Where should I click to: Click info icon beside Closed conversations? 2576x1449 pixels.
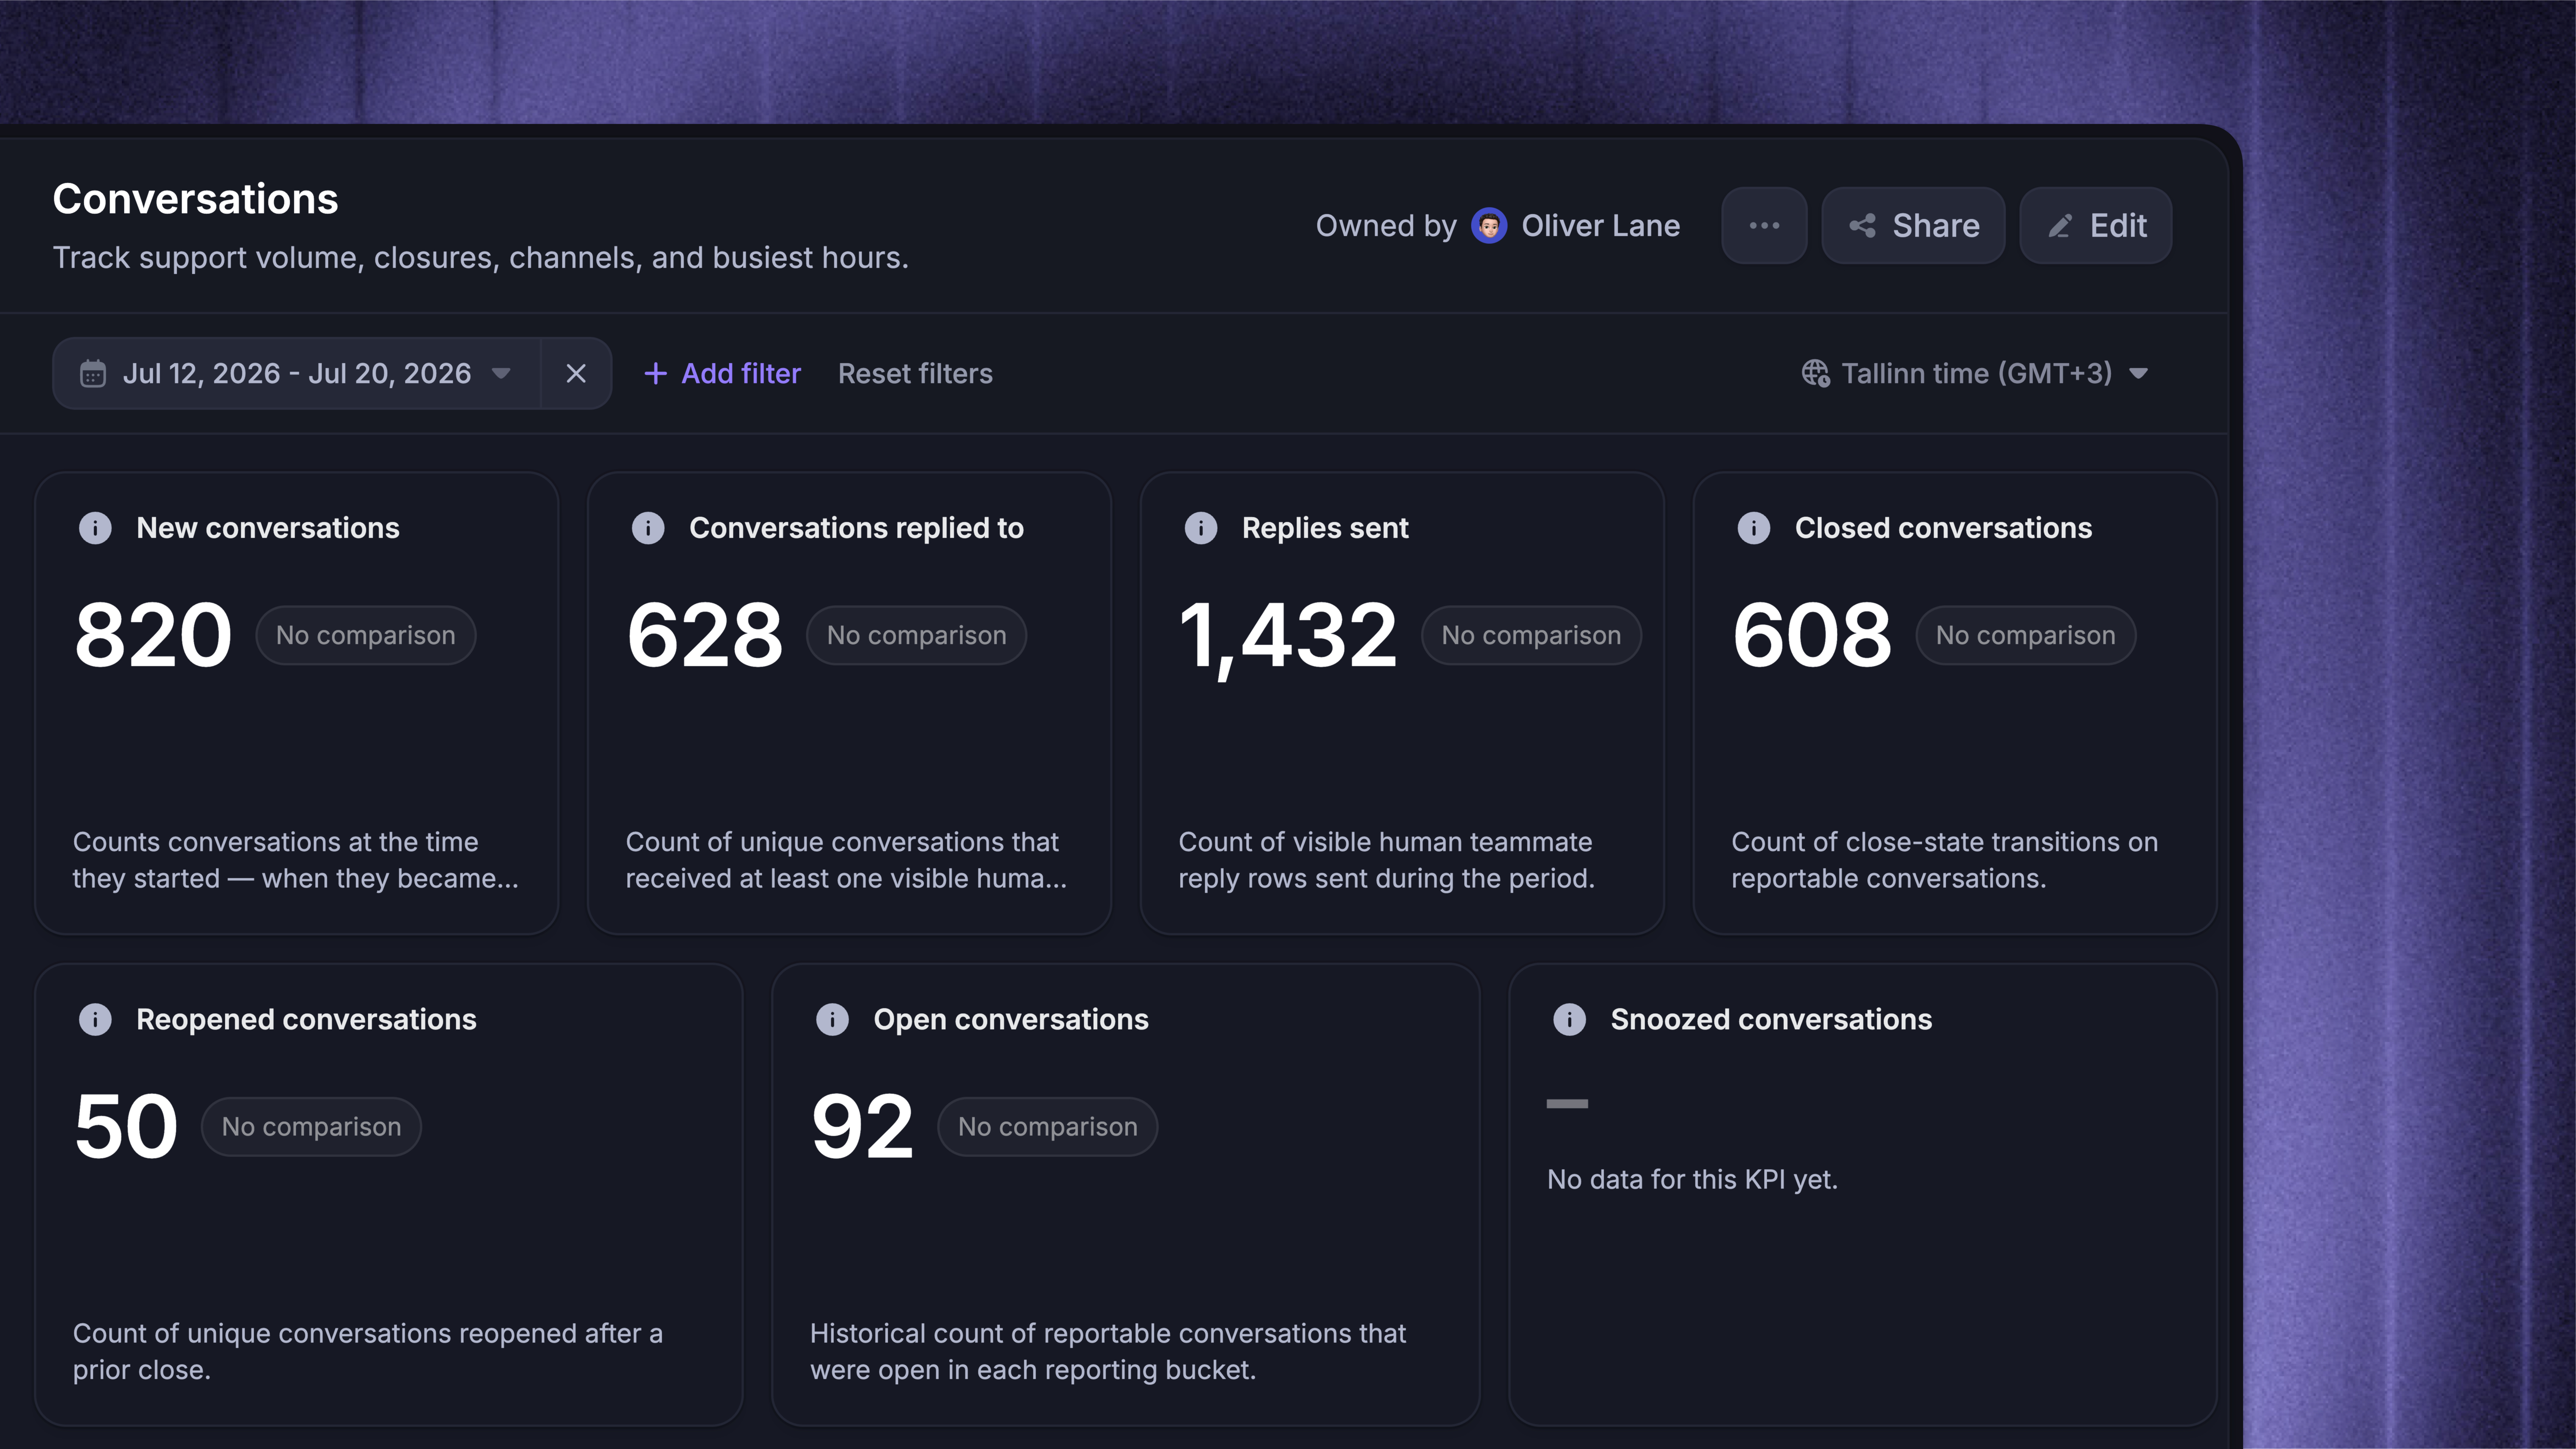coord(1754,528)
